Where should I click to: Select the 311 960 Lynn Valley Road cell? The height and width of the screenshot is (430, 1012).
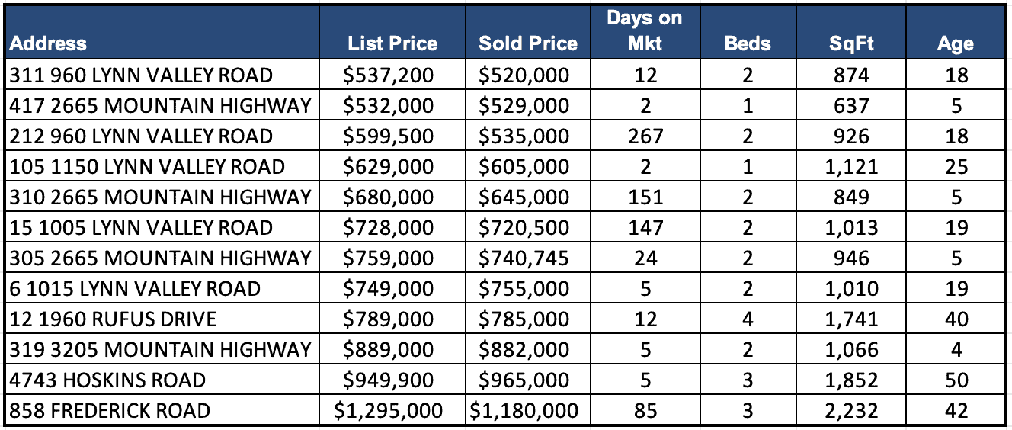141,75
